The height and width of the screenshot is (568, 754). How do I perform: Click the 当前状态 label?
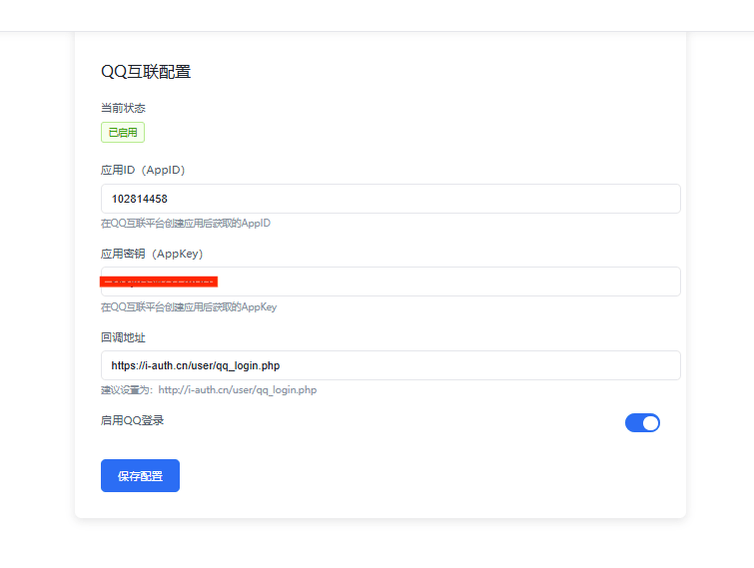click(x=124, y=108)
